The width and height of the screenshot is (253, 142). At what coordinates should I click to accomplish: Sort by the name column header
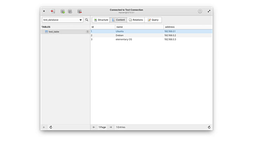coord(139,27)
